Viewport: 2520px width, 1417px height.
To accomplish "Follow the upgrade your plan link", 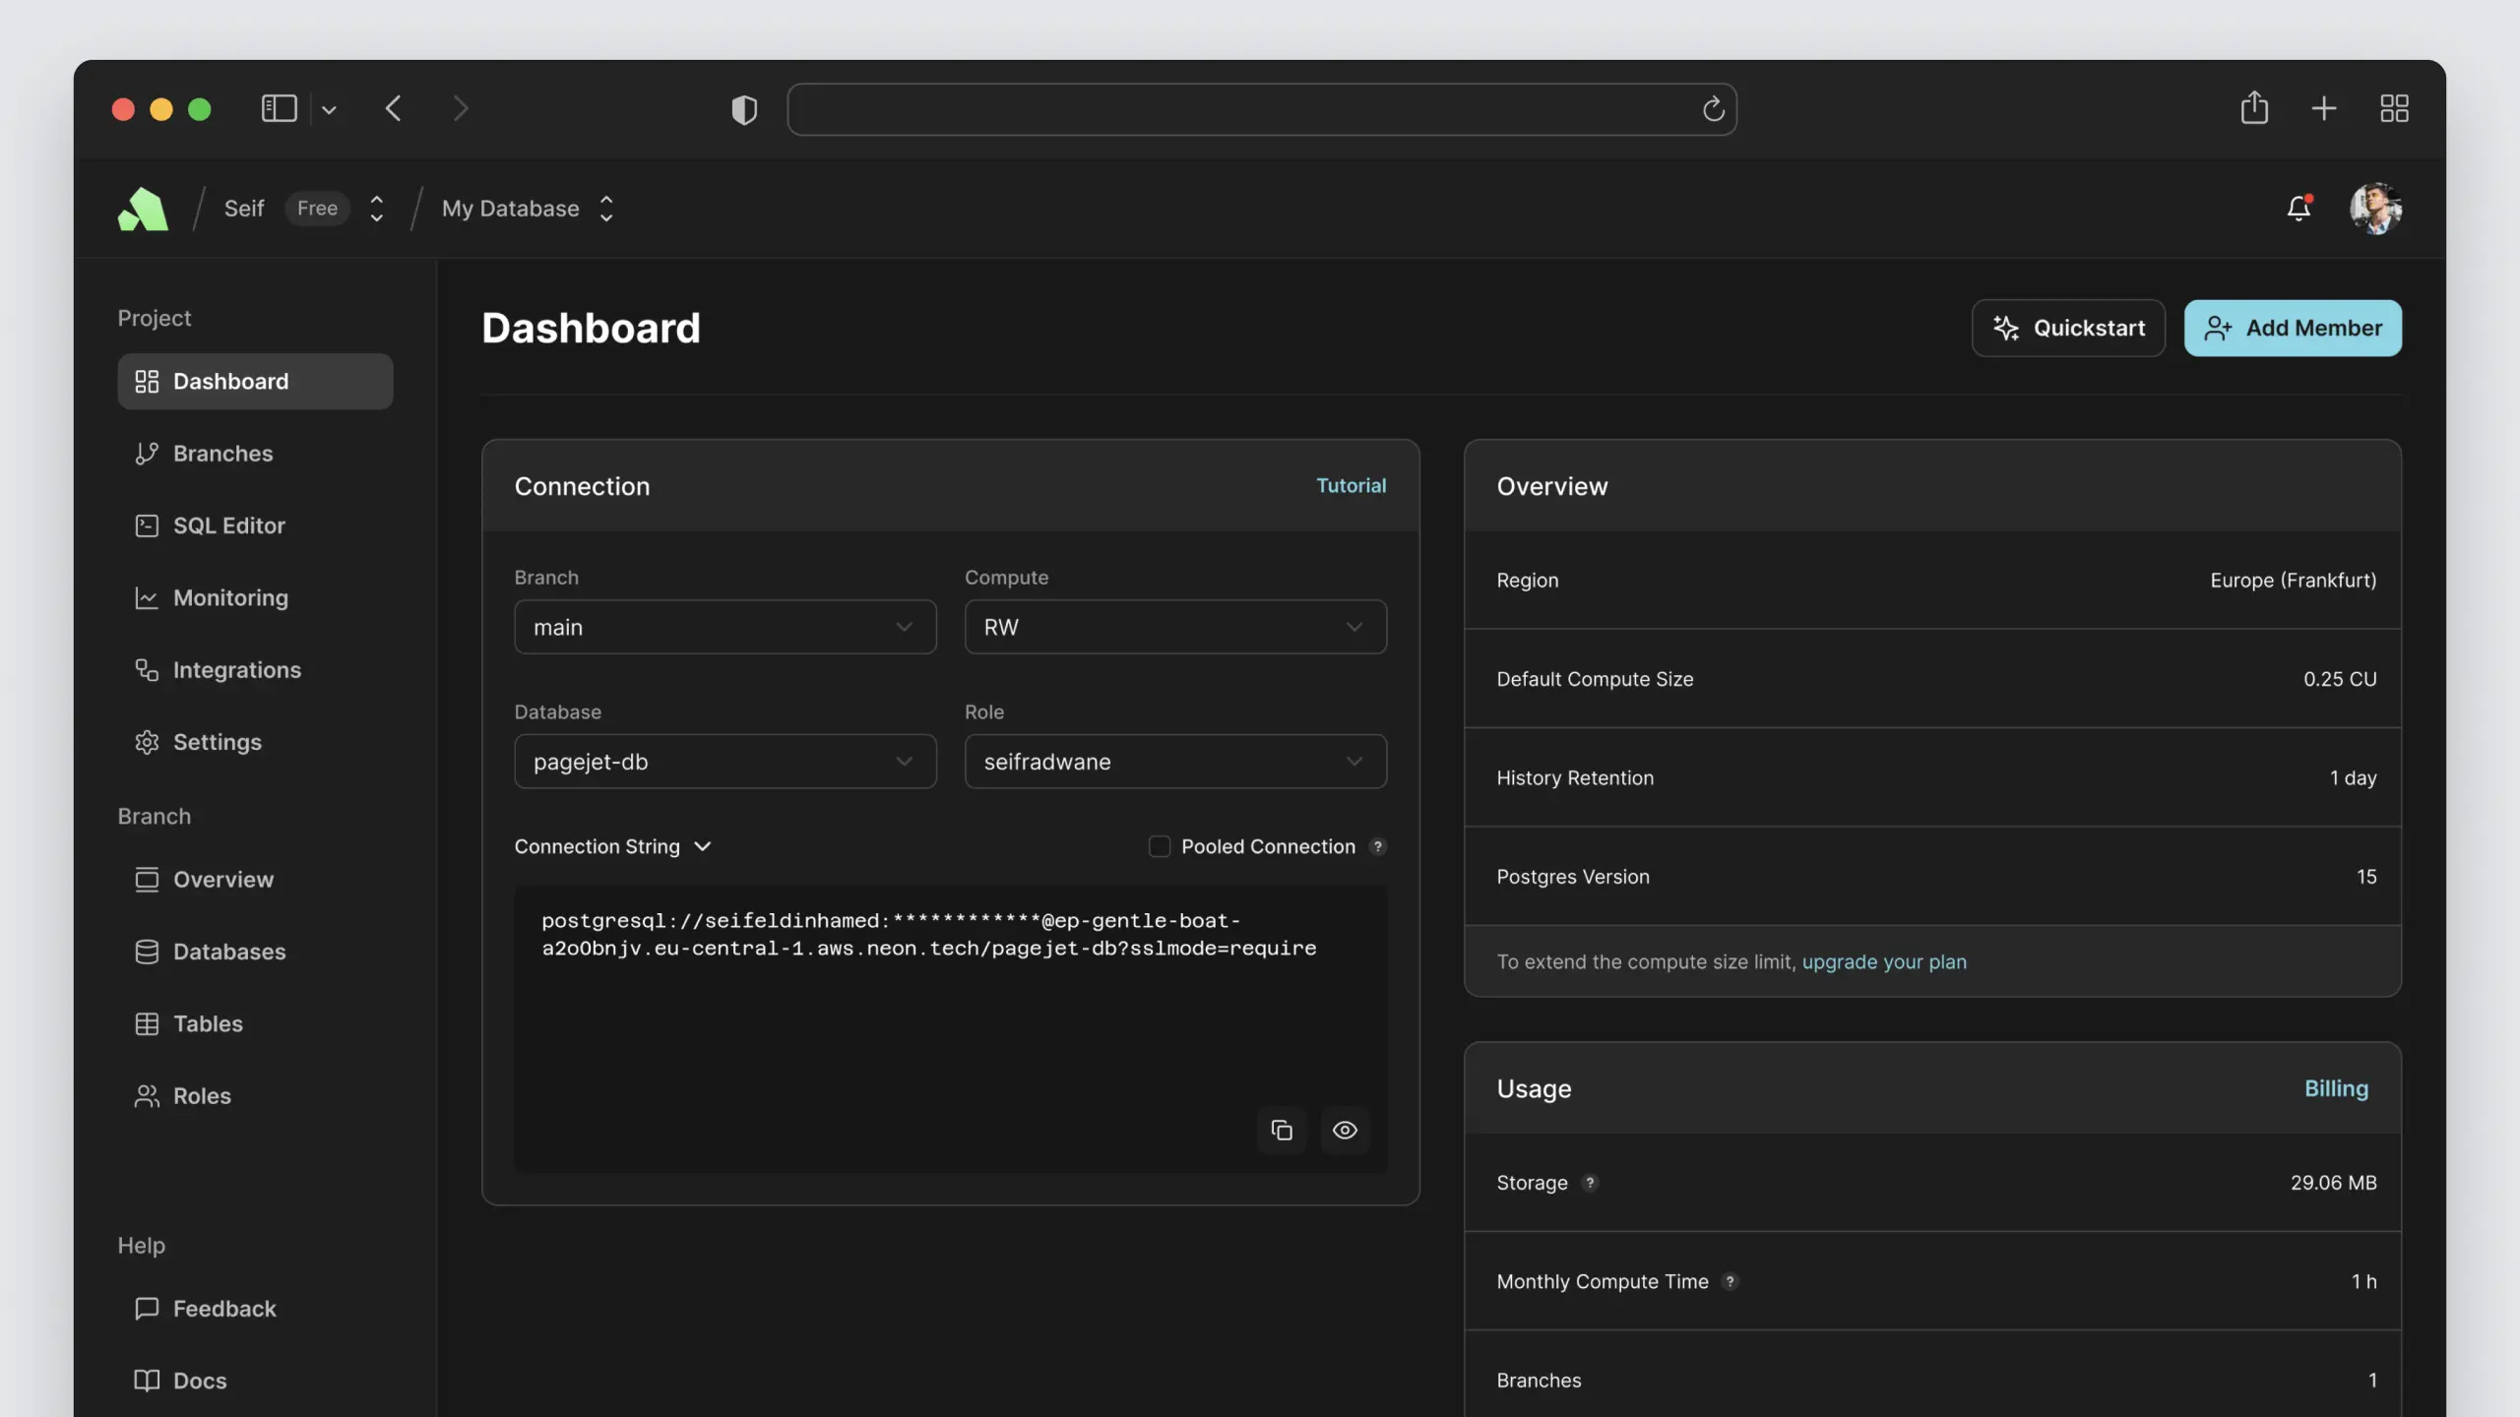I will pyautogui.click(x=1884, y=961).
